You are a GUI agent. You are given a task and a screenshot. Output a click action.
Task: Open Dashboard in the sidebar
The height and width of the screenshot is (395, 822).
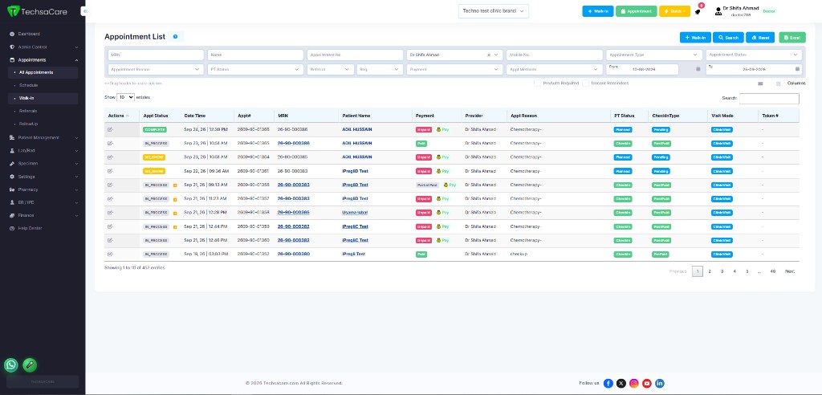click(29, 34)
